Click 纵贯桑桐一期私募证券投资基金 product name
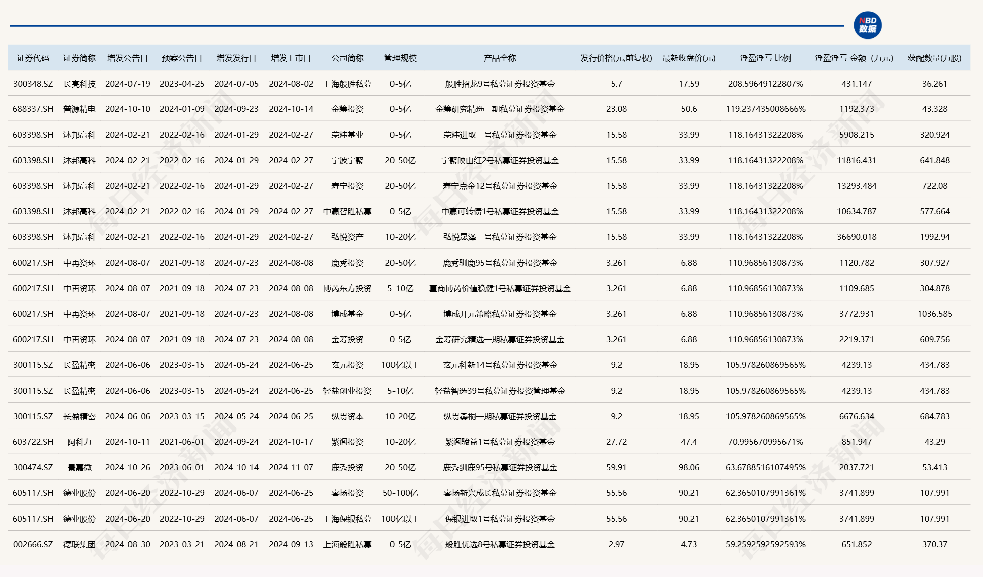The width and height of the screenshot is (983, 577). (x=500, y=416)
